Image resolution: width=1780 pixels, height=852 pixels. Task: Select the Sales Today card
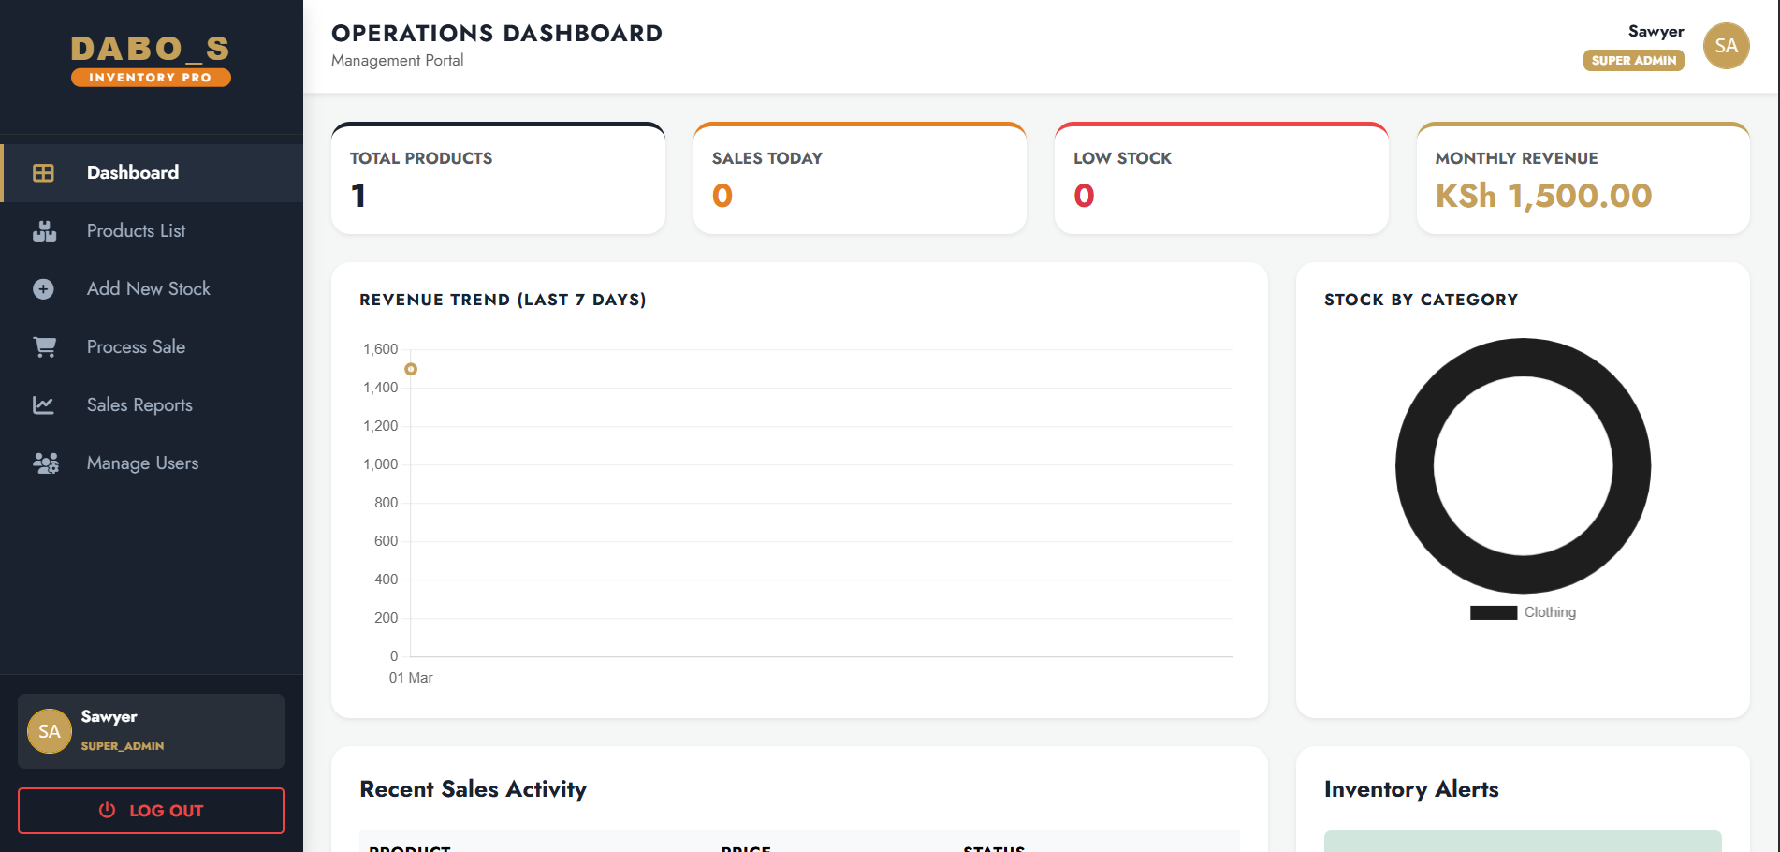click(859, 178)
